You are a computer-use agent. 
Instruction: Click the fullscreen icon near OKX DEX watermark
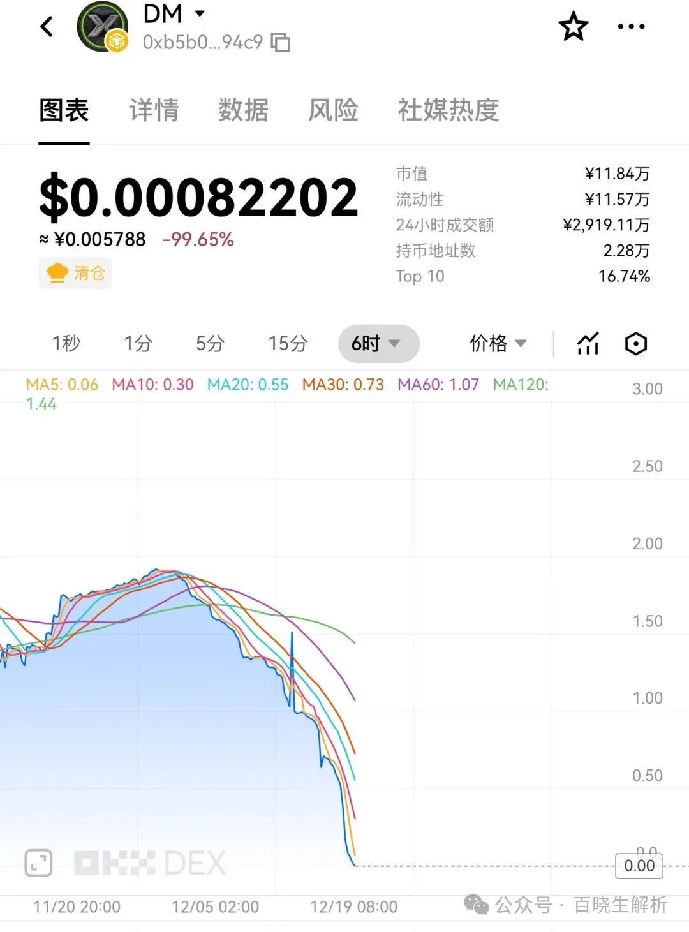pyautogui.click(x=38, y=862)
